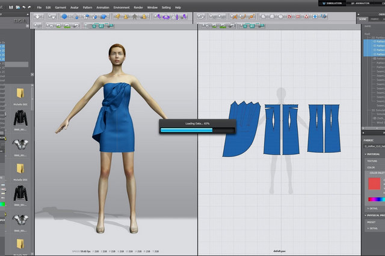
Task: Open the Garment menu
Action: [x=60, y=7]
